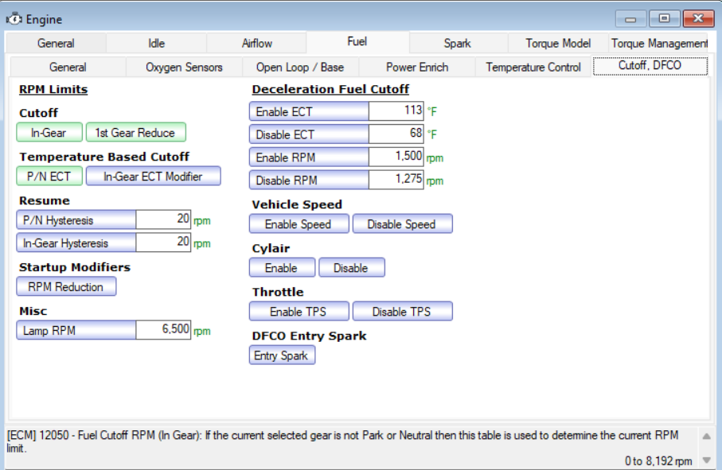Open the In-Gear cutoff table

tap(49, 133)
